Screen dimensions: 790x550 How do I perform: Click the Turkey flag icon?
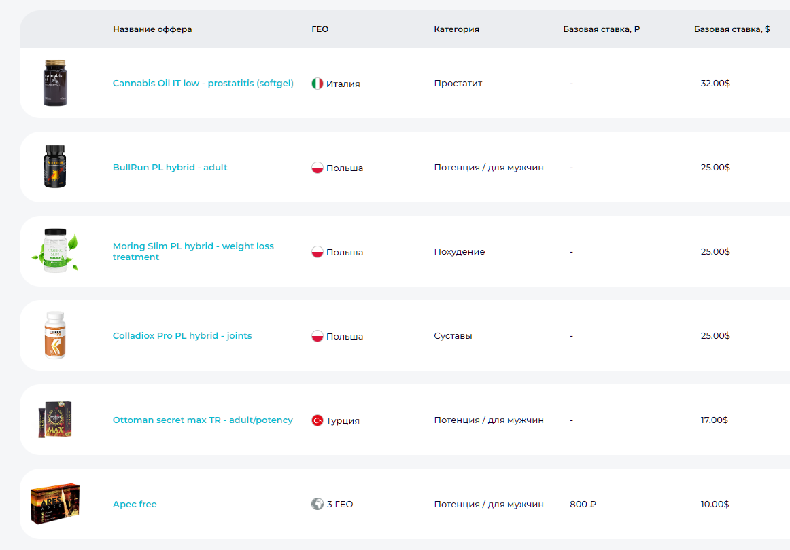click(x=317, y=420)
